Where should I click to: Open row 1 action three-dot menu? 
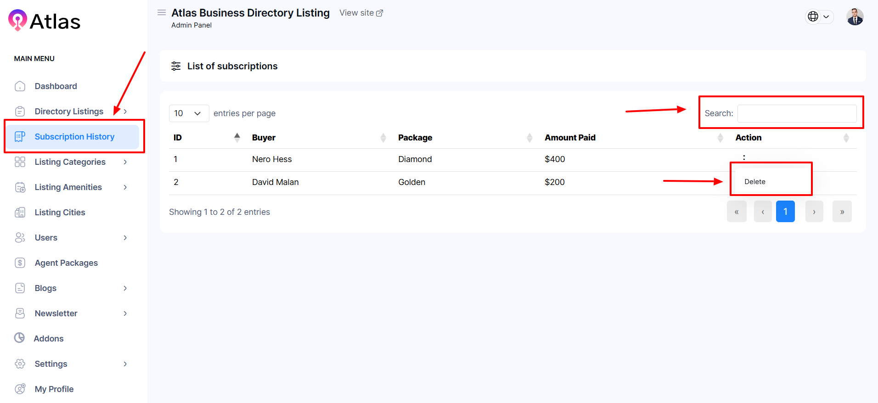pos(744,157)
